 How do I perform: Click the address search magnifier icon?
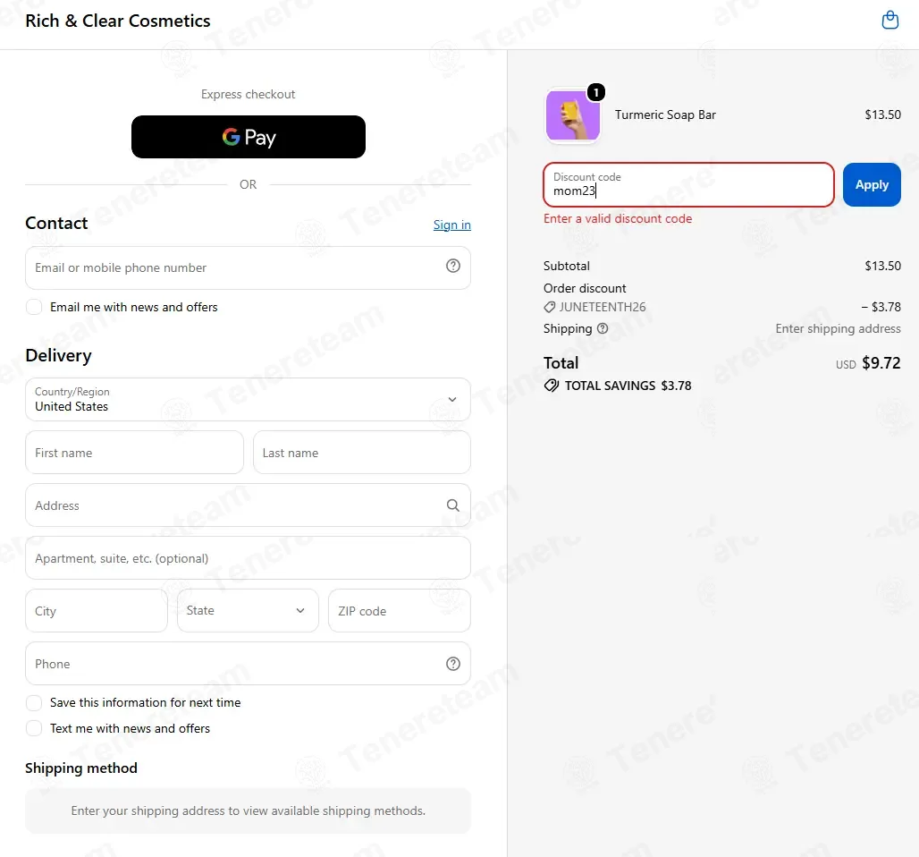(452, 505)
